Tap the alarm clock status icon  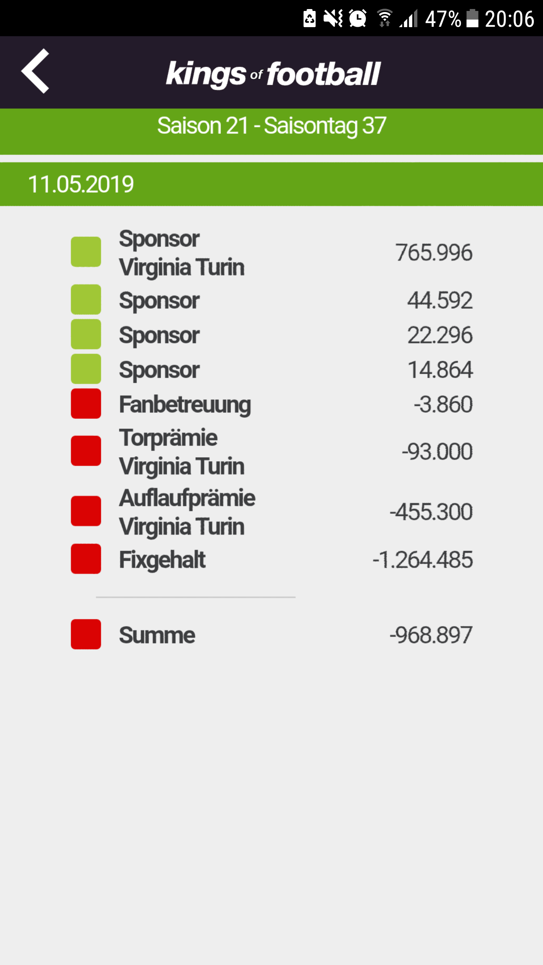coord(357,18)
